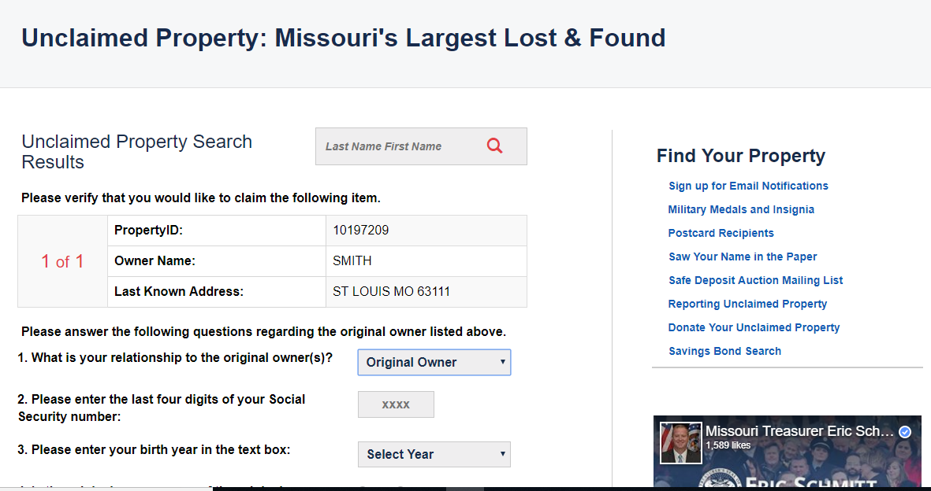This screenshot has height=491, width=931.
Task: Select Reporting Unclaimed Property link
Action: click(747, 304)
